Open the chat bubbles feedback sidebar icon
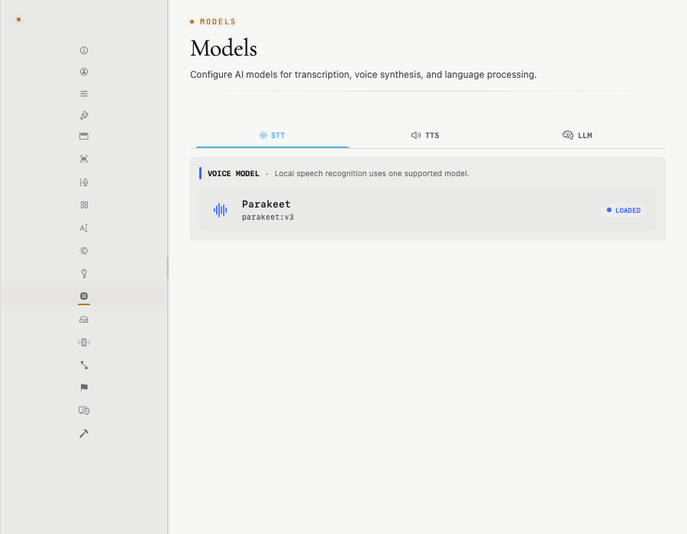Image resolution: width=687 pixels, height=534 pixels. pyautogui.click(x=84, y=410)
